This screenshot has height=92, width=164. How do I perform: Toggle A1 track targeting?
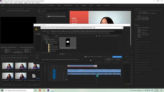coord(54,74)
